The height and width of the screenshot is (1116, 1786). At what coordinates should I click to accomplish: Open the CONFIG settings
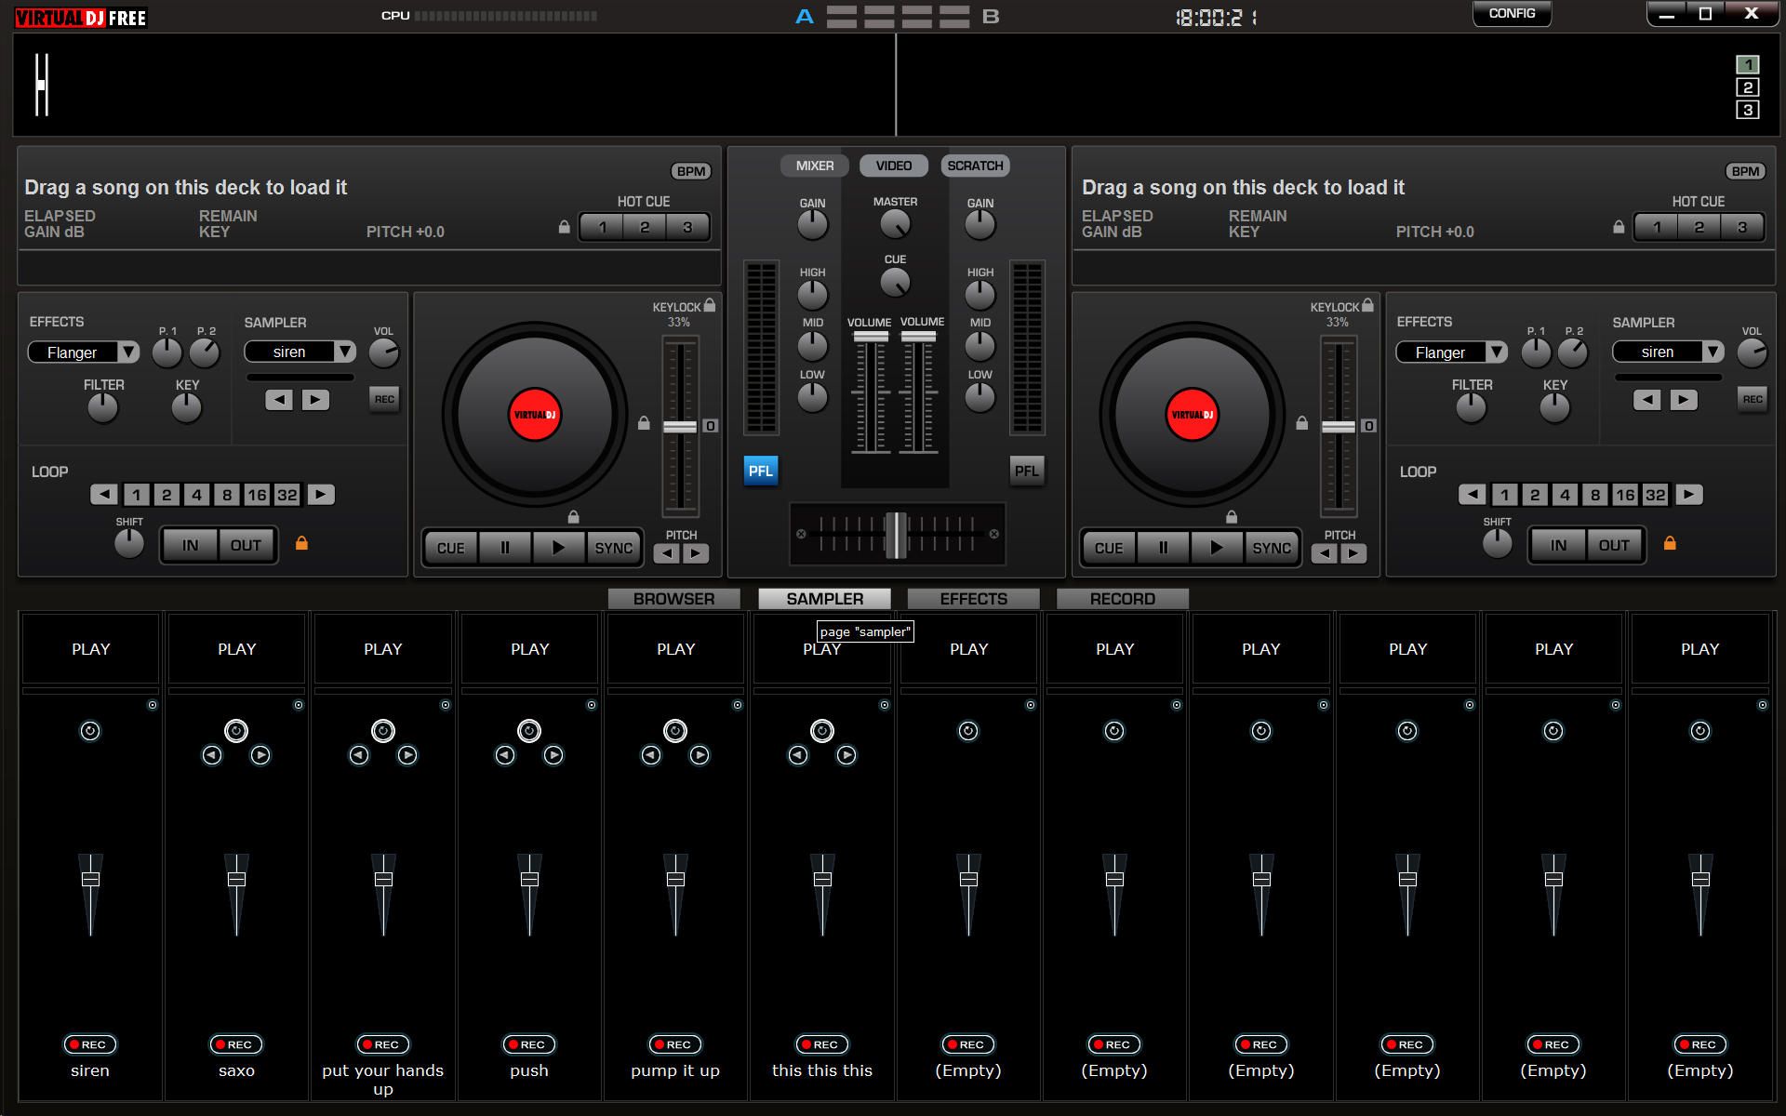(1512, 13)
